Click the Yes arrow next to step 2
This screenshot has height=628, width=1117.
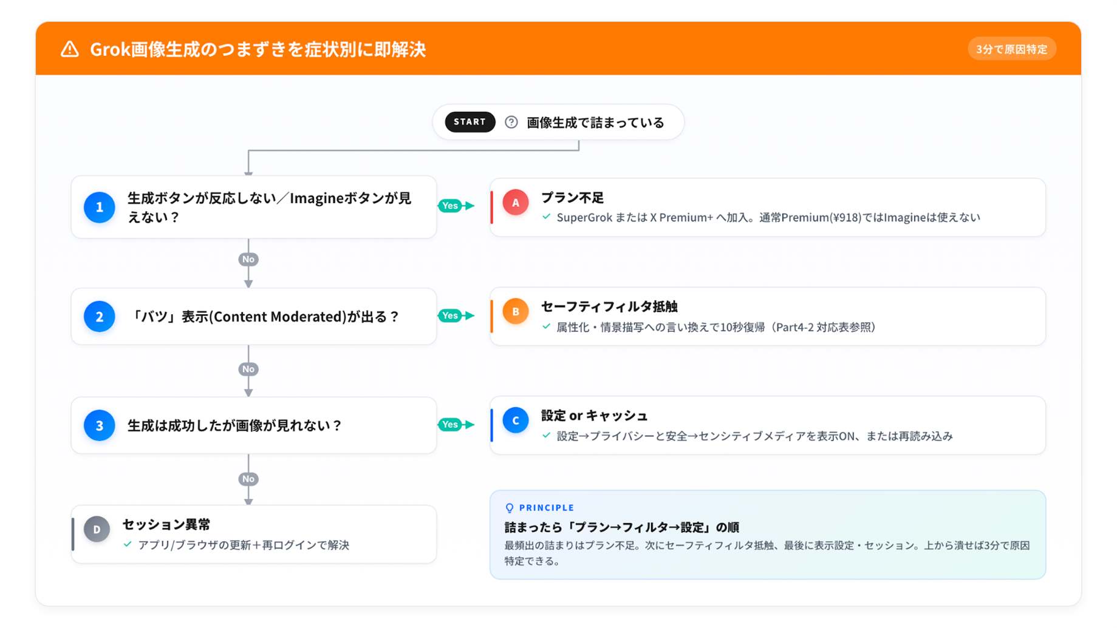click(x=456, y=316)
